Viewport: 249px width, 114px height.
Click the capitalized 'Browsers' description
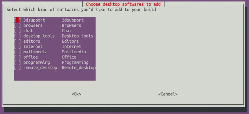(x=72, y=25)
